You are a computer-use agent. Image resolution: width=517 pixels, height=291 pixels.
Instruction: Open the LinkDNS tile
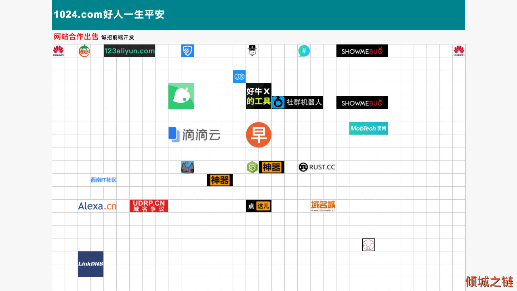point(90,264)
